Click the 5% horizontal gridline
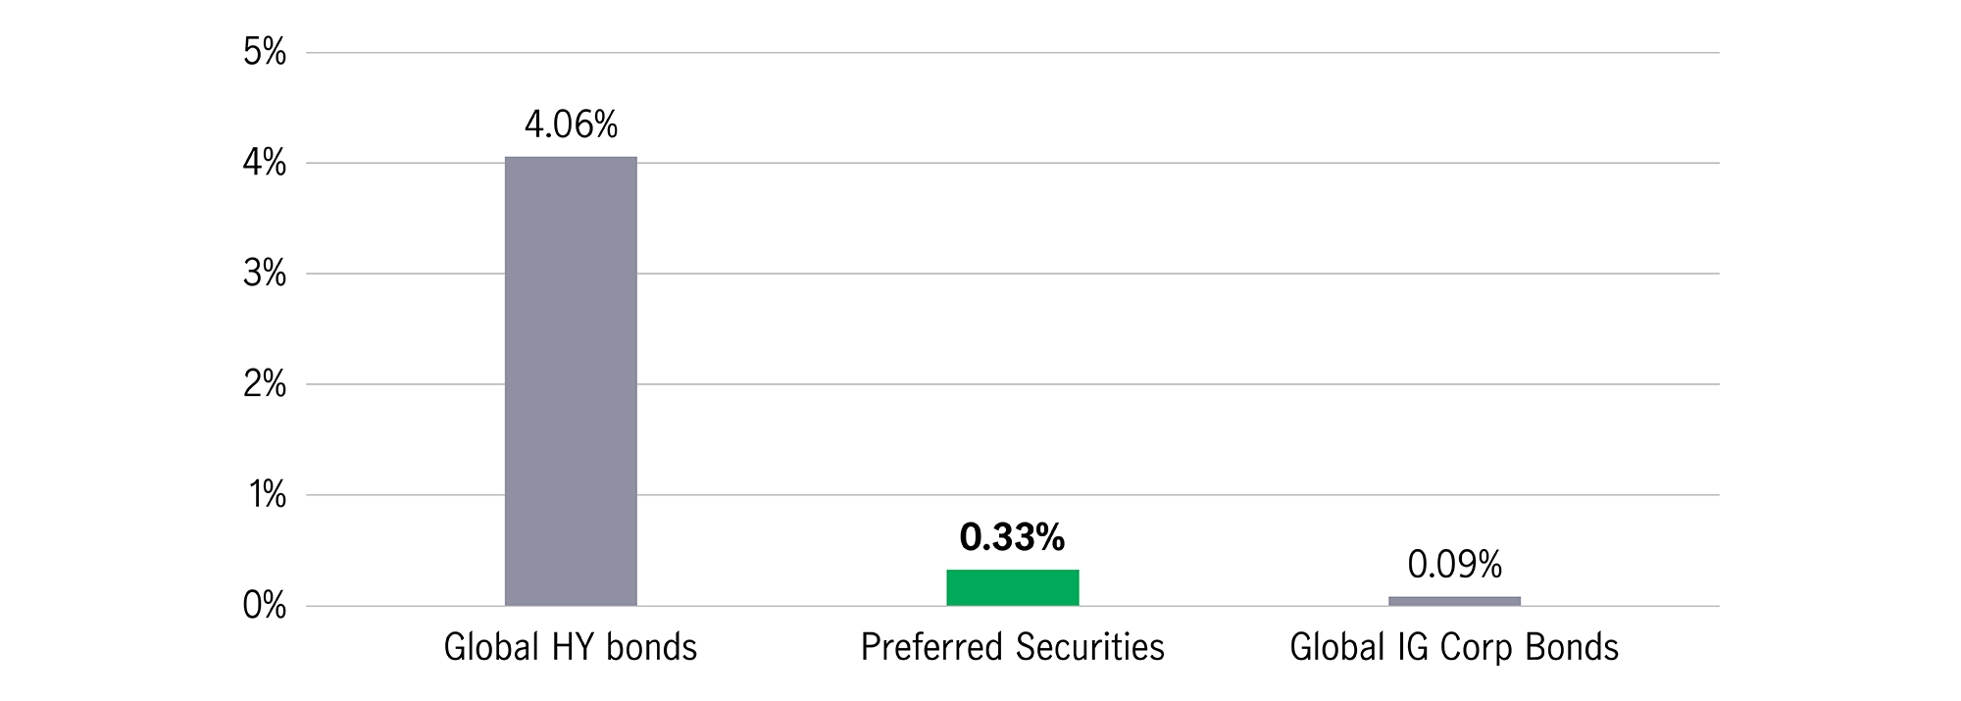 [1013, 53]
